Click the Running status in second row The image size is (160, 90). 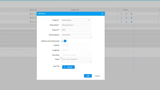click(33, 18)
